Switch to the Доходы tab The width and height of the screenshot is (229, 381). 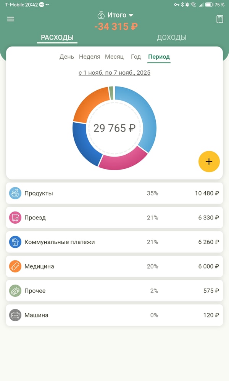tap(171, 37)
